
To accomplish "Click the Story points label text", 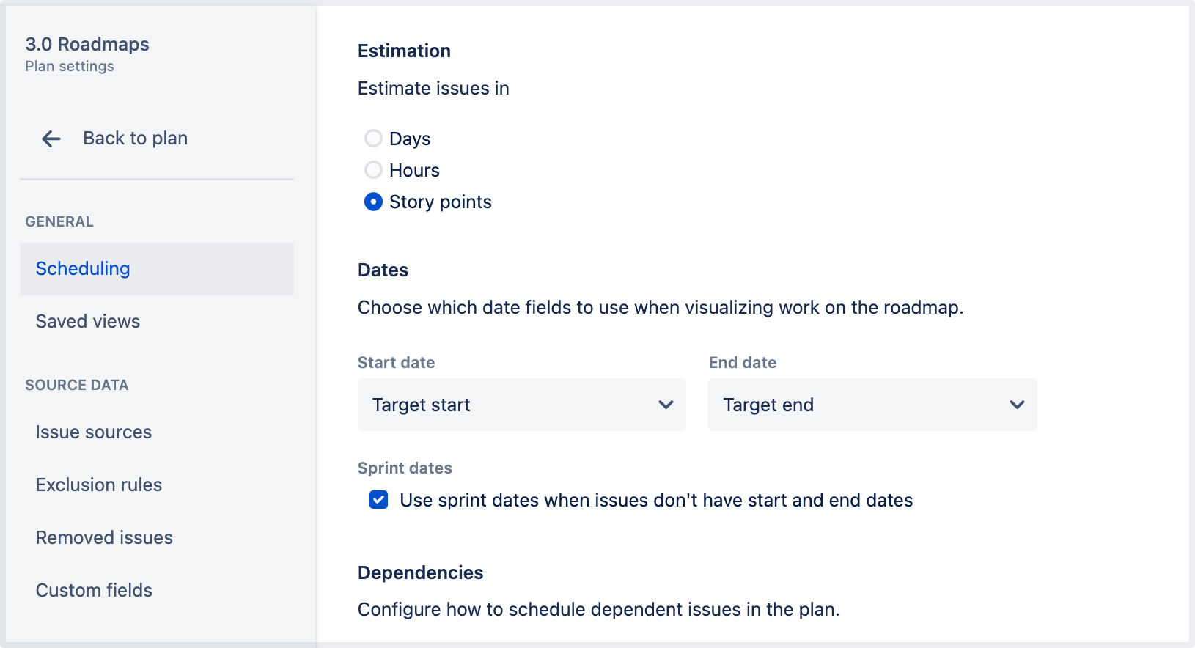I will tap(441, 202).
